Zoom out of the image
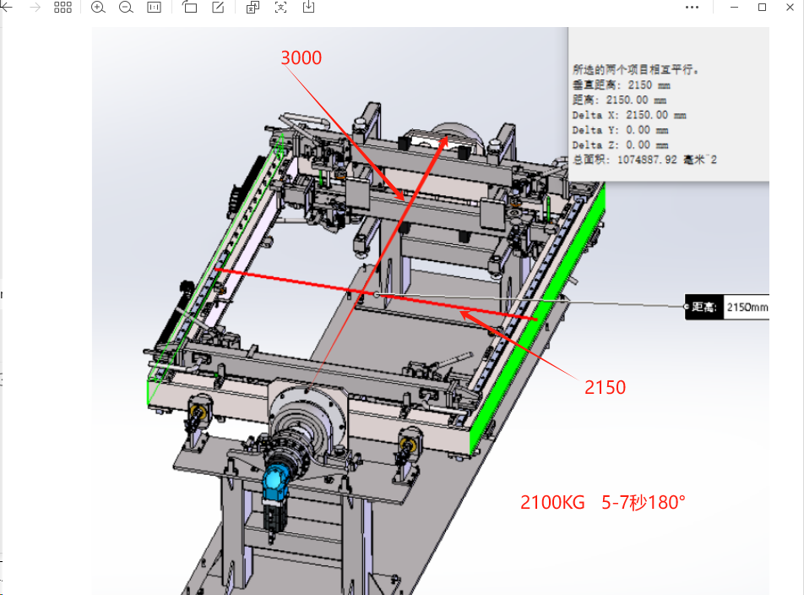Image resolution: width=804 pixels, height=595 pixels. [126, 7]
